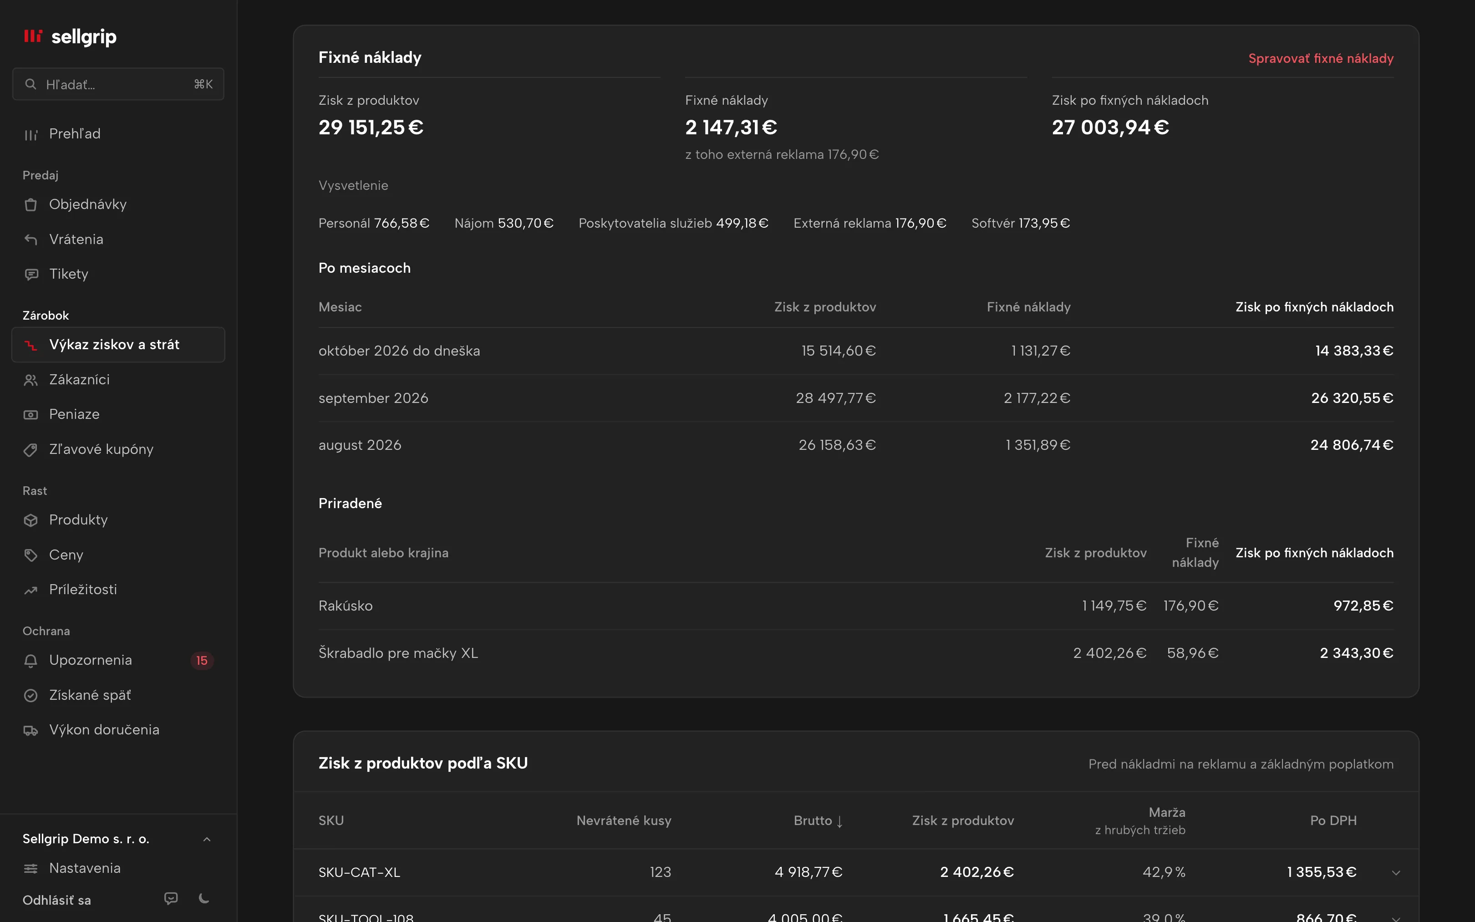Click the Spravovať fixné náklady link
Screen dimensions: 1475x922
coord(1321,59)
